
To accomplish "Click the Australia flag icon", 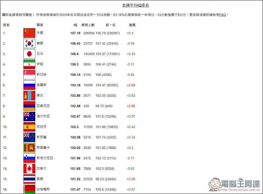I will click(x=29, y=116).
